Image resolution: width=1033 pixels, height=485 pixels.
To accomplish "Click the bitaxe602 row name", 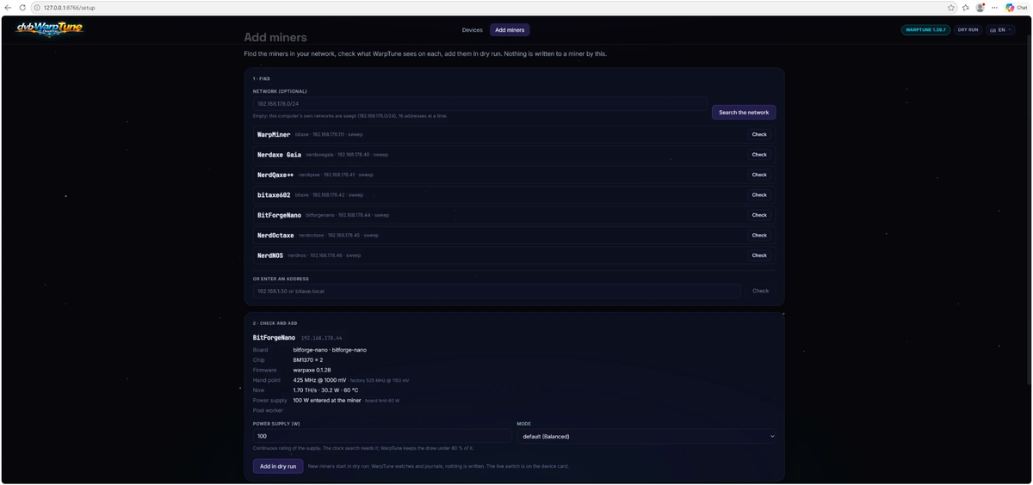I will [274, 195].
